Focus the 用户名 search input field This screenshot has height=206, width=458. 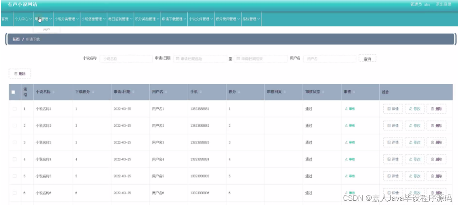(330, 58)
